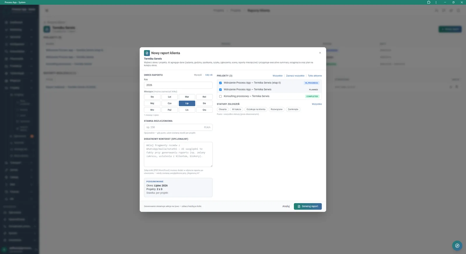The image size is (466, 254).
Task: Open the compass assistant floating button
Action: click(x=457, y=246)
